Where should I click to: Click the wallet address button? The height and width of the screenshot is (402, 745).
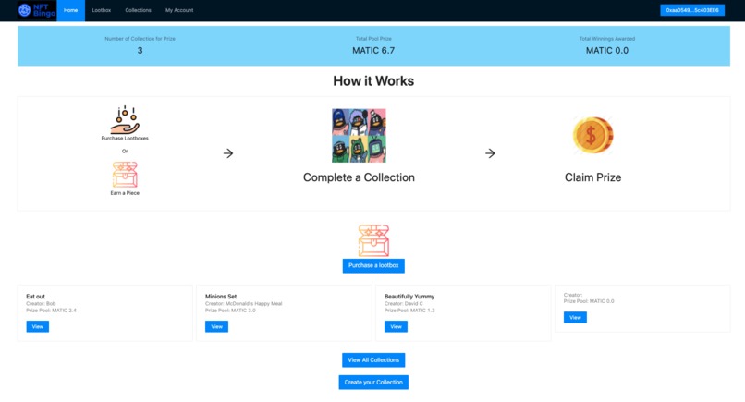point(692,10)
